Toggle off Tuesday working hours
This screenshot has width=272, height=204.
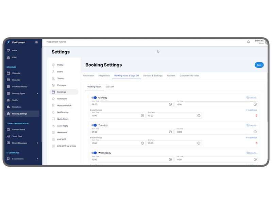tap(94, 125)
